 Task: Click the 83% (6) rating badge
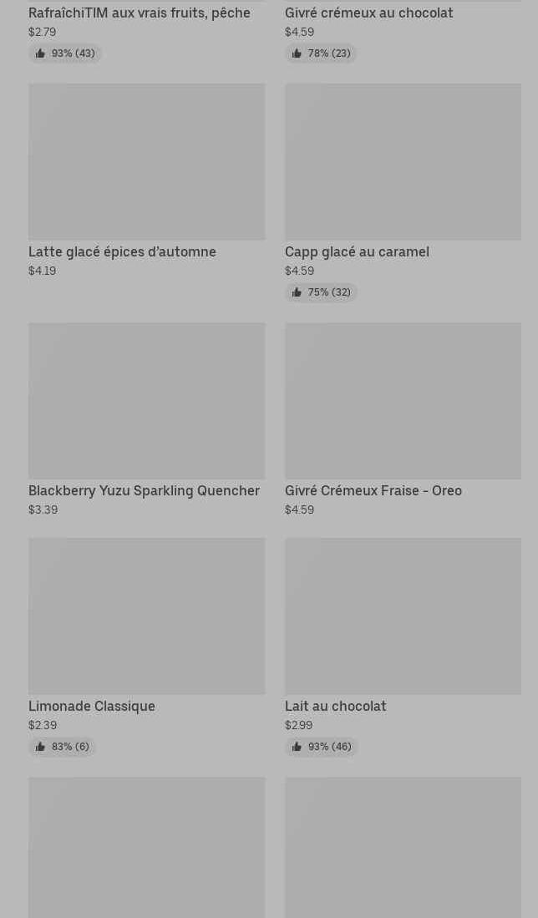[x=63, y=747]
